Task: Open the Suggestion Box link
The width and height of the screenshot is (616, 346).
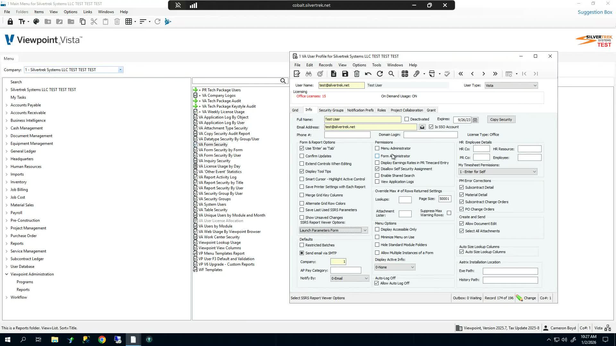Action: click(x=595, y=12)
